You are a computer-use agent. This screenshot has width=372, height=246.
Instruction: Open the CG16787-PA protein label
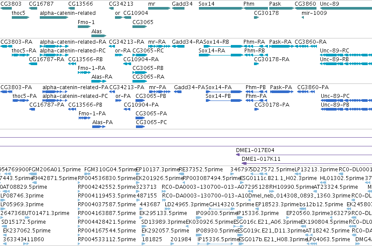click(x=47, y=105)
